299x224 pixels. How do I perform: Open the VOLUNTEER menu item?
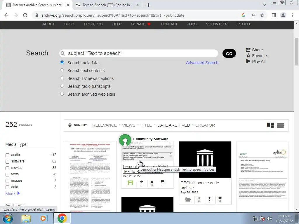coord(217,24)
